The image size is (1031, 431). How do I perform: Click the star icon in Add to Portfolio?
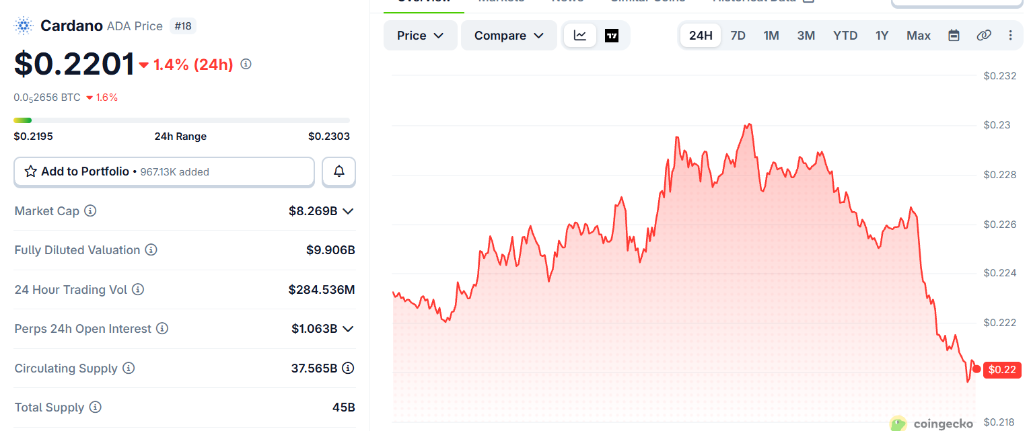[30, 171]
